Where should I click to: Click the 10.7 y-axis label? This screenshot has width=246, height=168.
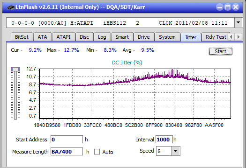[x=31, y=77]
